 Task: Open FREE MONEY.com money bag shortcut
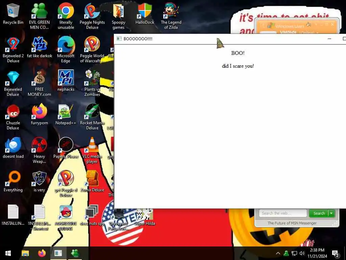39,84
